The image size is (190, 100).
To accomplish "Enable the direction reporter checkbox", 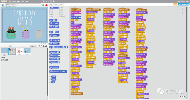I will click(x=50, y=82).
